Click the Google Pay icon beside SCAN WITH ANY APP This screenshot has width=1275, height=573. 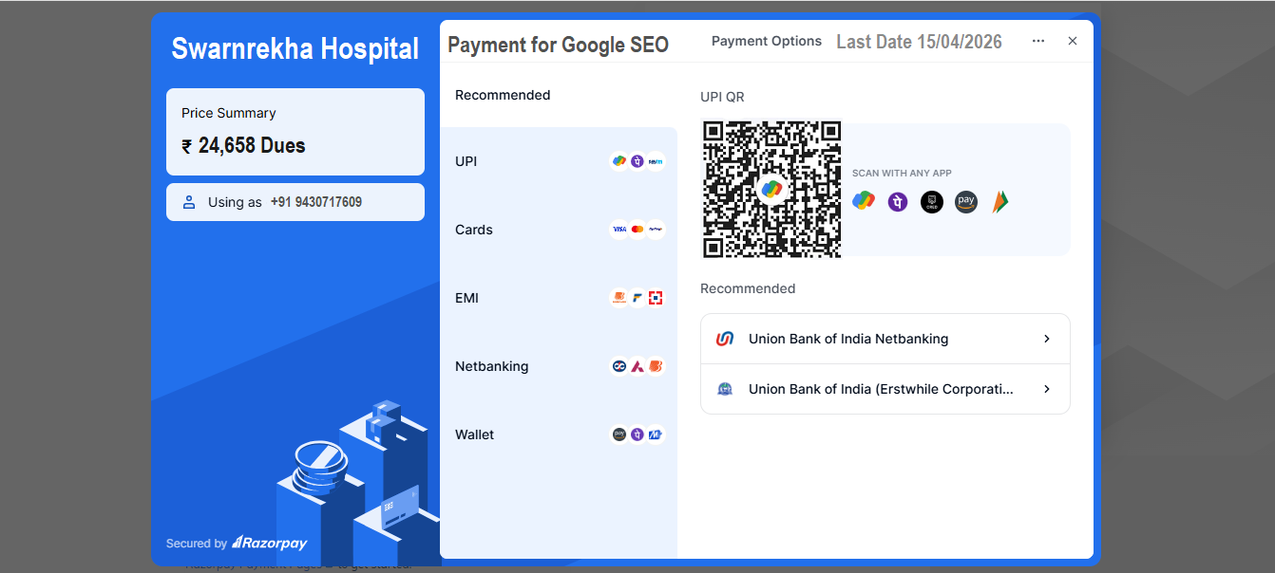point(864,201)
